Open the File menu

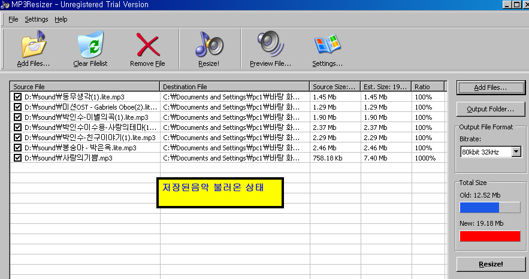click(x=13, y=19)
